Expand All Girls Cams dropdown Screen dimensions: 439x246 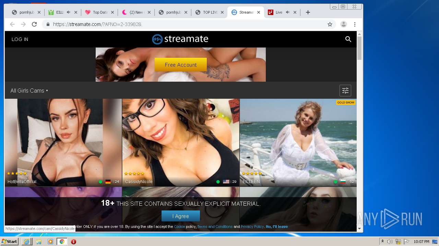tap(29, 91)
